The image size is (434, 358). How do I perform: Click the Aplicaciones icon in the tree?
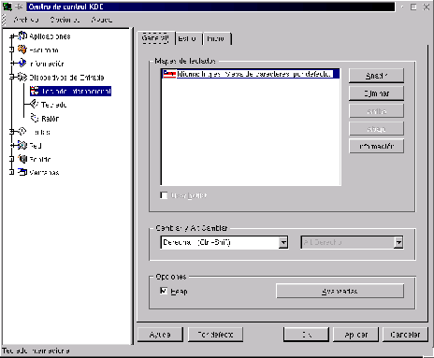[x=22, y=36]
